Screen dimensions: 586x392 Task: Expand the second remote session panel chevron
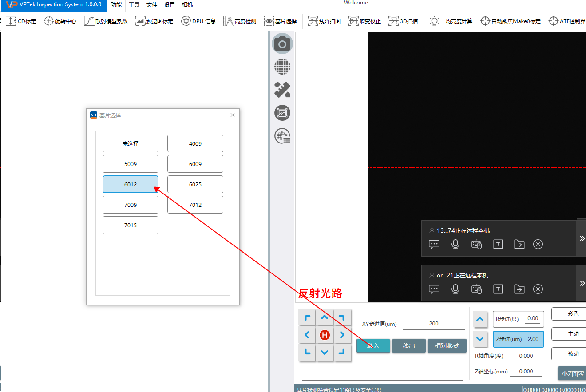(582, 283)
